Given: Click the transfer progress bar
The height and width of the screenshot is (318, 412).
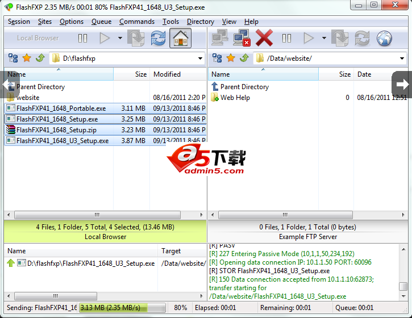Looking at the screenshot, I should 122,308.
